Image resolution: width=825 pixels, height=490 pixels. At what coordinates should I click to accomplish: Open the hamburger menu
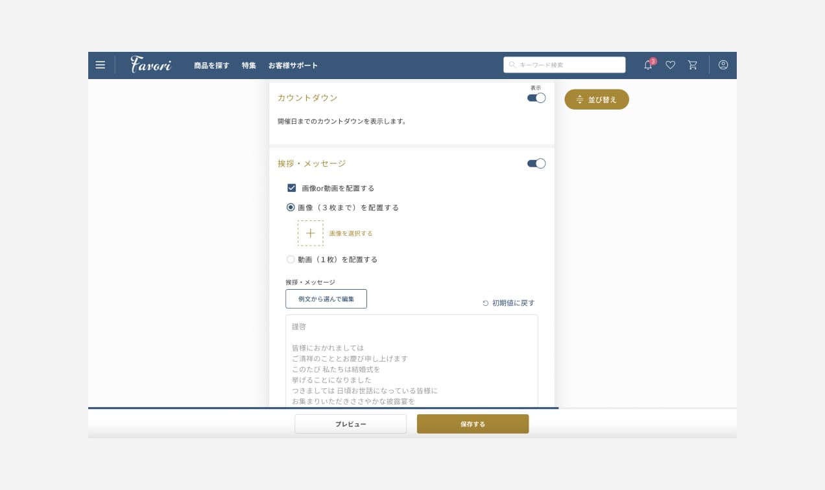pos(100,65)
